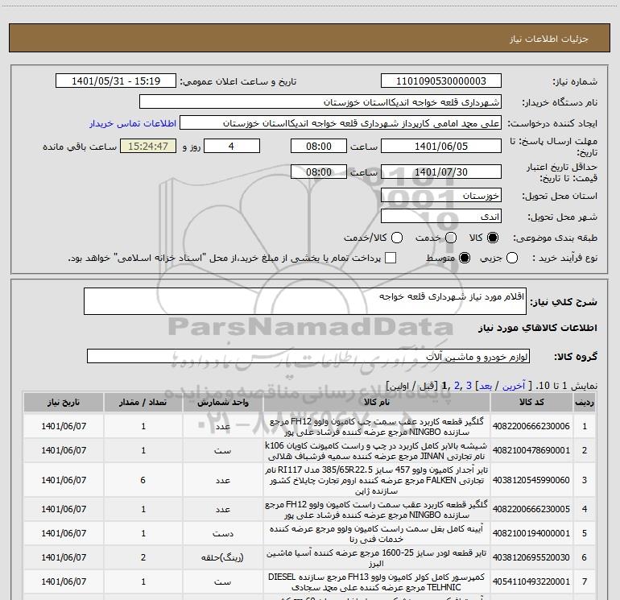The height and width of the screenshot is (600, 620).
Task: Click unit دست in row 5
Action: (222, 533)
